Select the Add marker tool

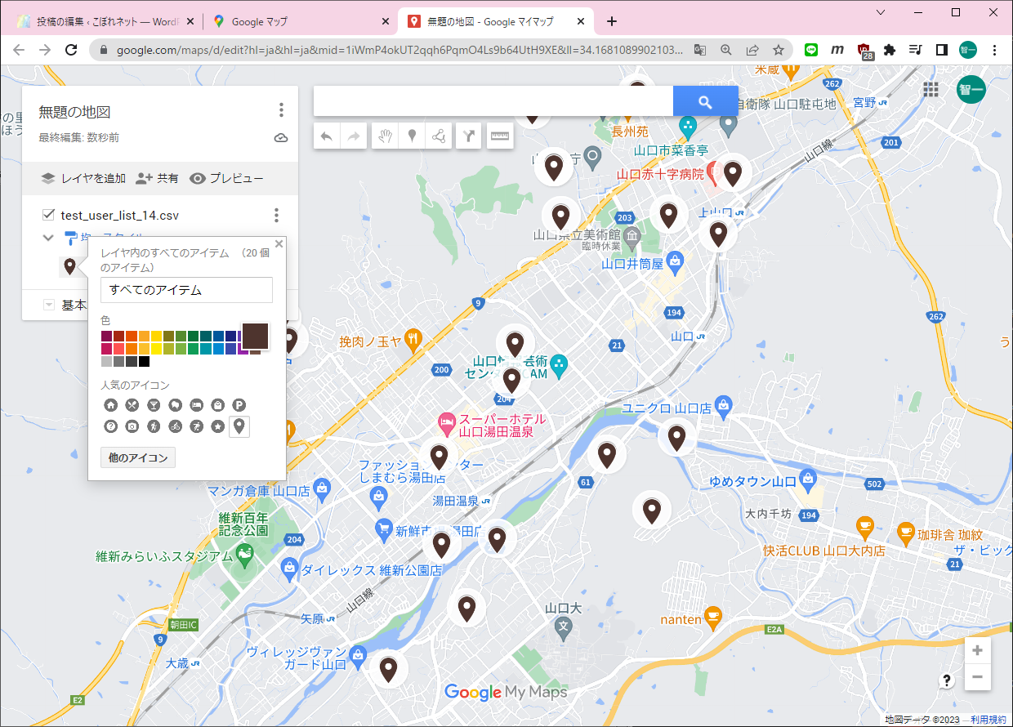click(x=413, y=136)
